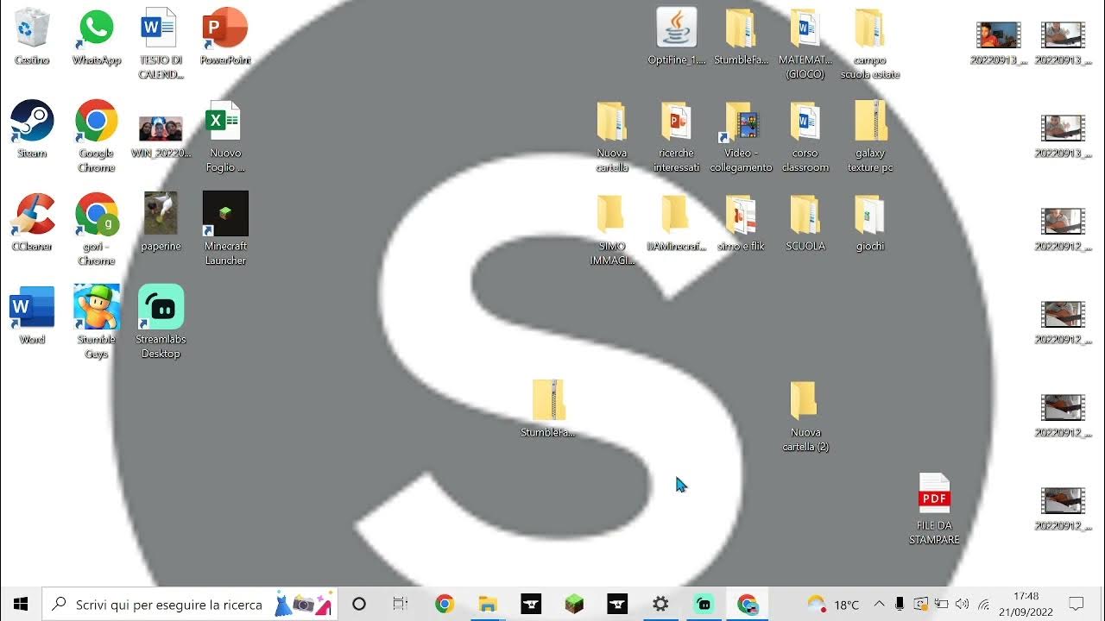Select the PowerPoint desktop shortcut
The image size is (1105, 621).
(x=225, y=37)
